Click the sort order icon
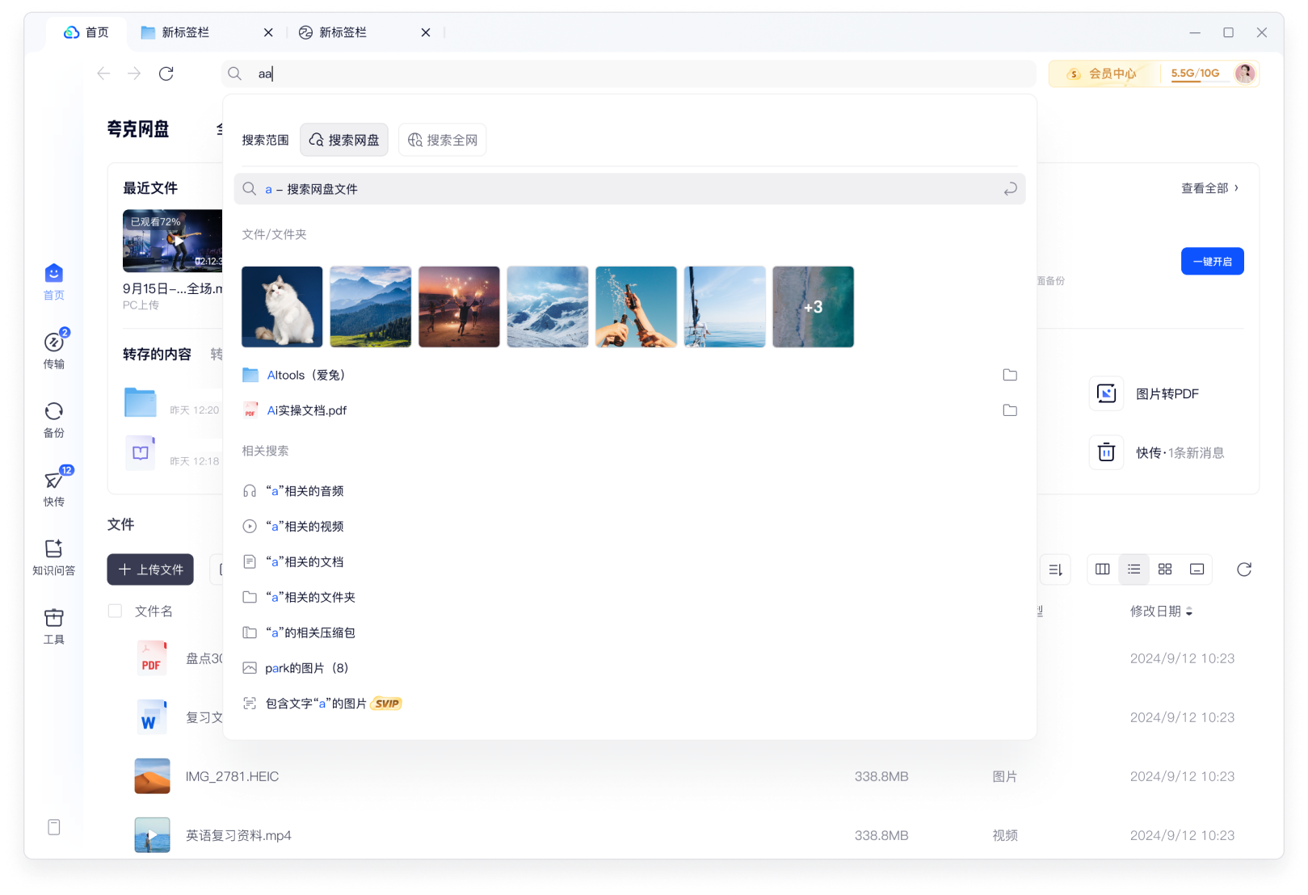This screenshot has width=1308, height=895. coord(1055,569)
